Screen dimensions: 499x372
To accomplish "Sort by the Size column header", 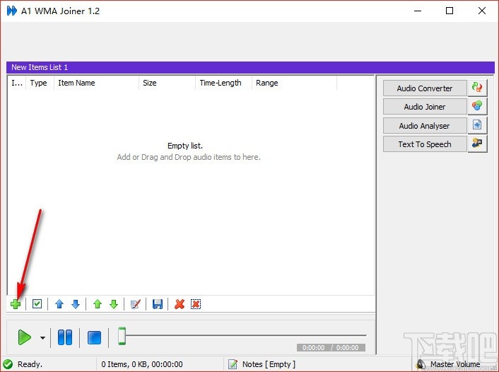I will point(167,83).
